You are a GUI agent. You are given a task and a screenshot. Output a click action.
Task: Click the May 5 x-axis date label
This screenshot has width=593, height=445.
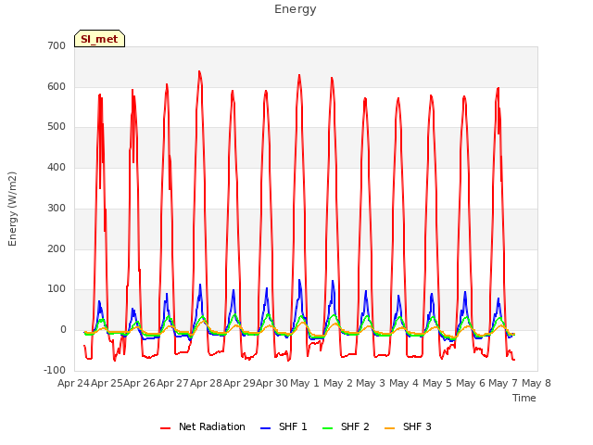(437, 383)
